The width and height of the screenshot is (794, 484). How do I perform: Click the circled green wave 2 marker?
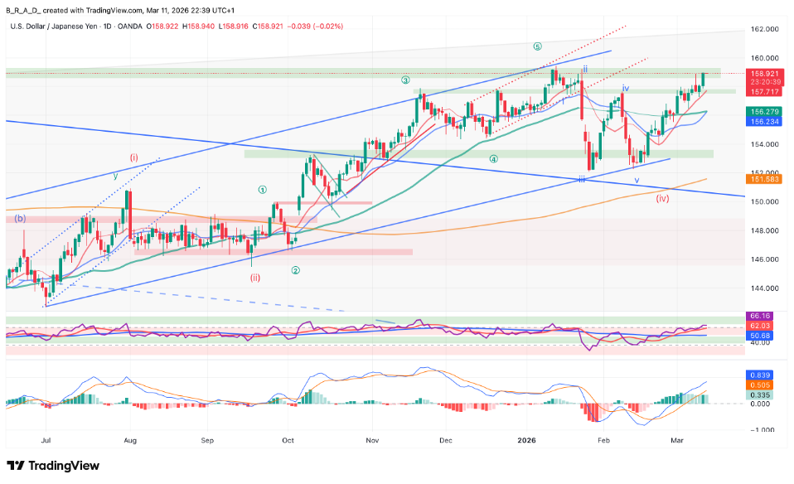tap(295, 270)
